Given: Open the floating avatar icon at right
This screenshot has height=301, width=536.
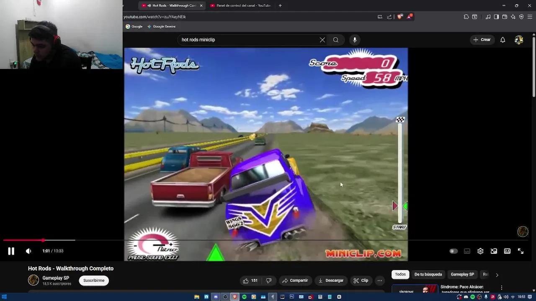Looking at the screenshot, I should 523,232.
